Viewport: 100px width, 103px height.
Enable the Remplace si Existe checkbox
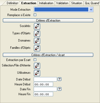pos(35,15)
